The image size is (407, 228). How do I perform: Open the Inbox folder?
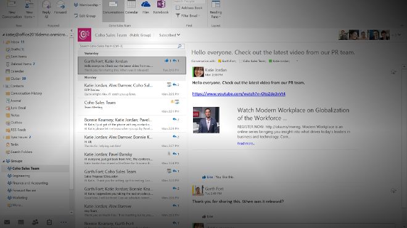15,42
